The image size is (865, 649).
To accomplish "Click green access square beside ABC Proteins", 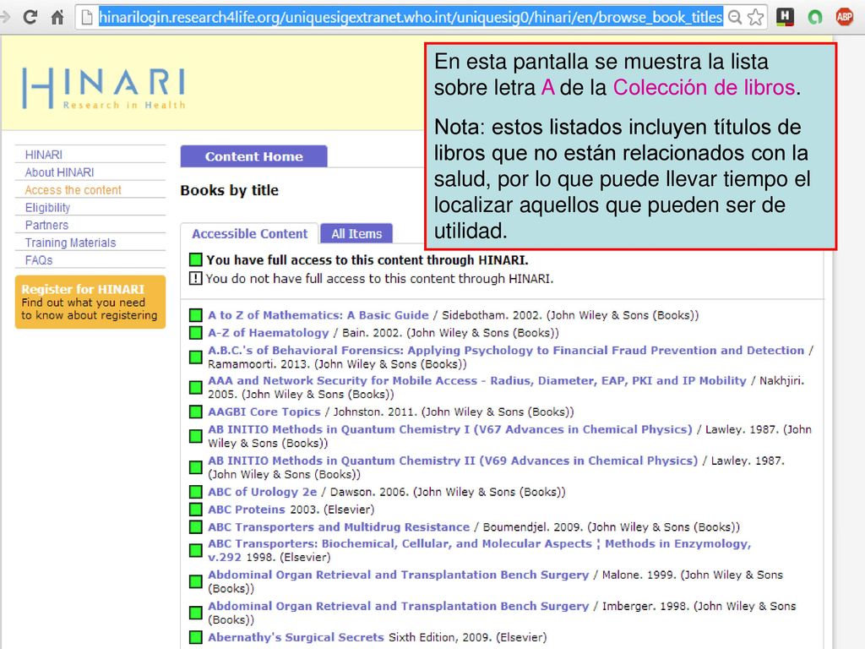I will (195, 510).
